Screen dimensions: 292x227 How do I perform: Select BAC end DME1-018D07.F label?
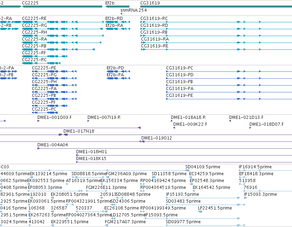coord(267,125)
